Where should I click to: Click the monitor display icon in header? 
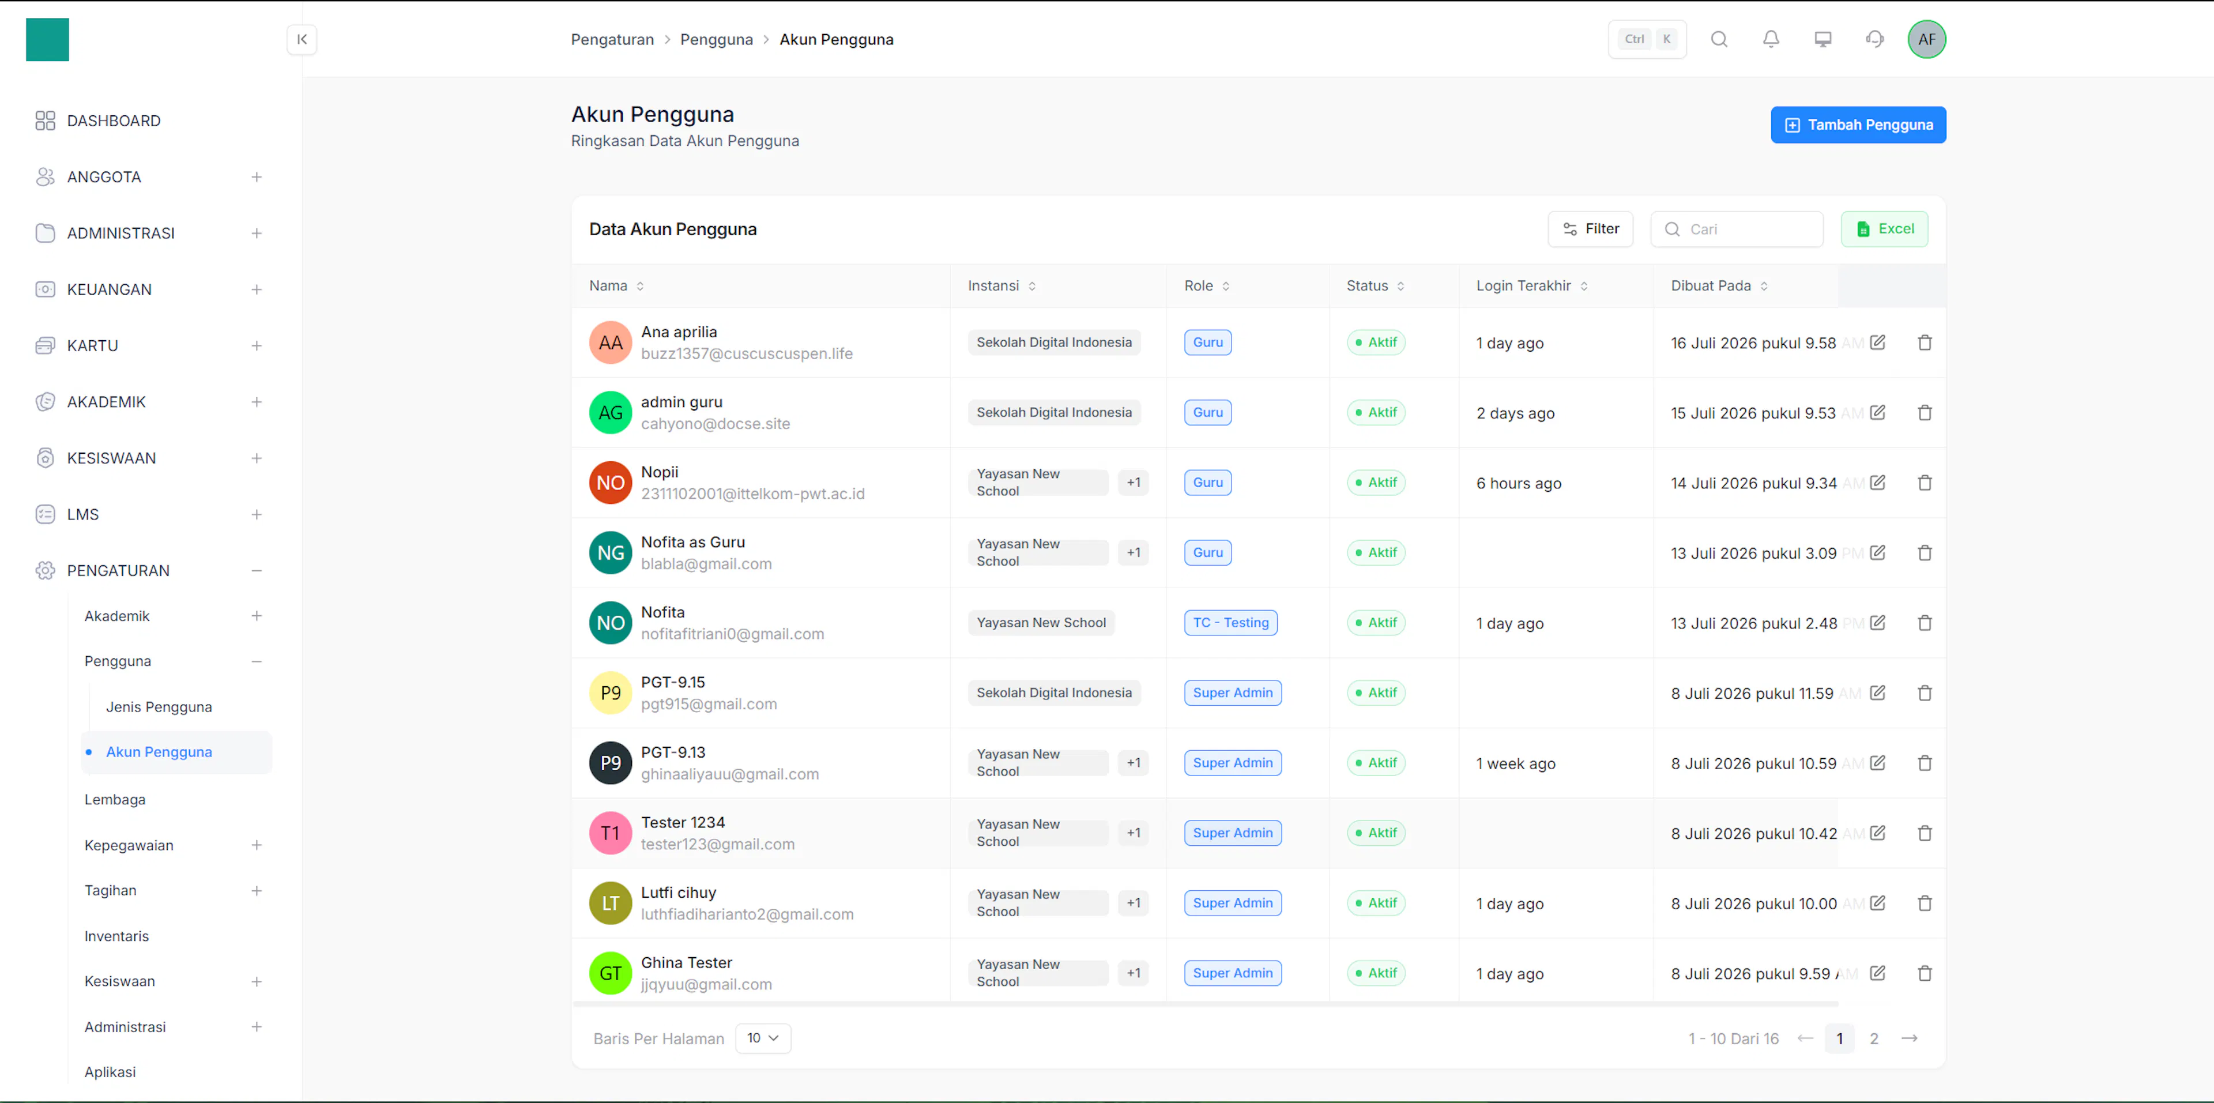[x=1823, y=40]
